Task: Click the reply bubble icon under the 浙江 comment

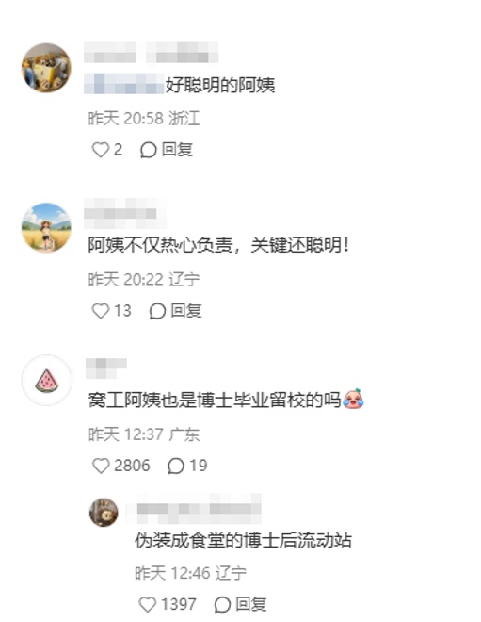Action: [149, 151]
